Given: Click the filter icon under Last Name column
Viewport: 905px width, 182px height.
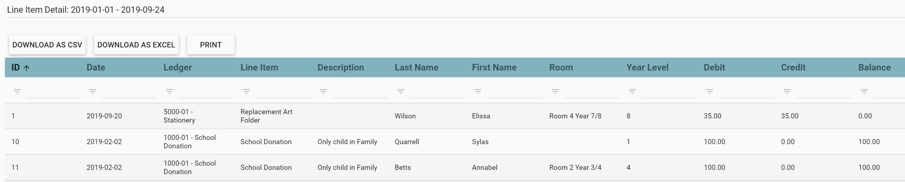Looking at the screenshot, I should 400,92.
